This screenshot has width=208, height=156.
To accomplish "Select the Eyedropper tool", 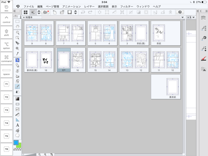I will click(x=17, y=54).
